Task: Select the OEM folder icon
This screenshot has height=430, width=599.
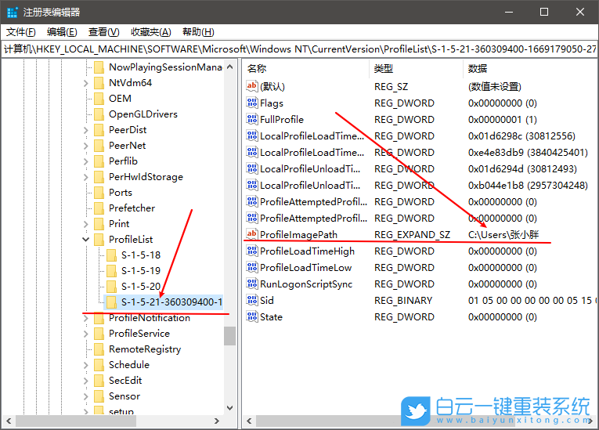Action: click(99, 99)
